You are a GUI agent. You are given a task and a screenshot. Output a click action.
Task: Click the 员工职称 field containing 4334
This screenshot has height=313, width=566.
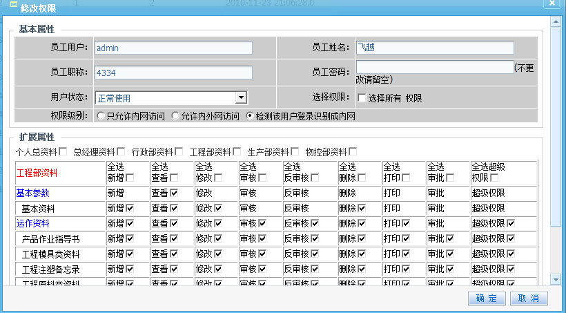173,71
